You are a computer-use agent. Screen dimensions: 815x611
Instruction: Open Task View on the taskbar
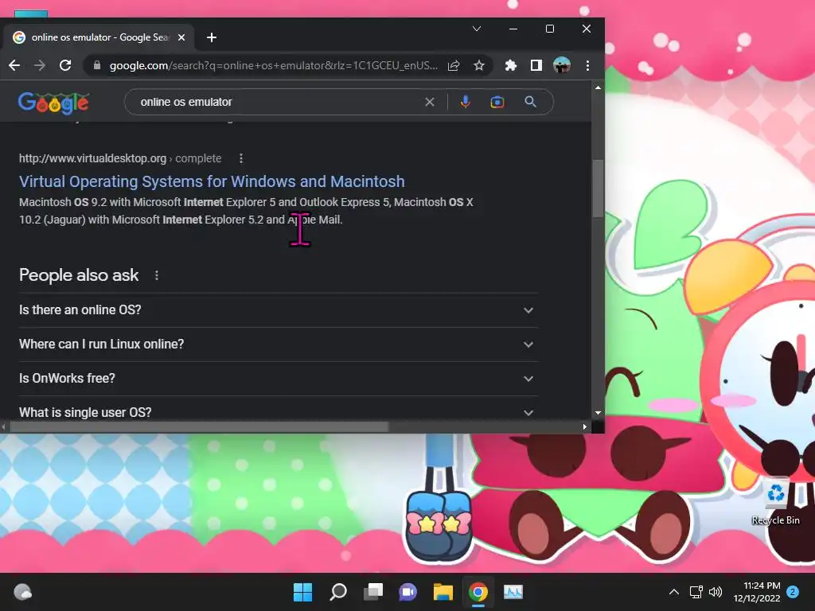tap(373, 592)
